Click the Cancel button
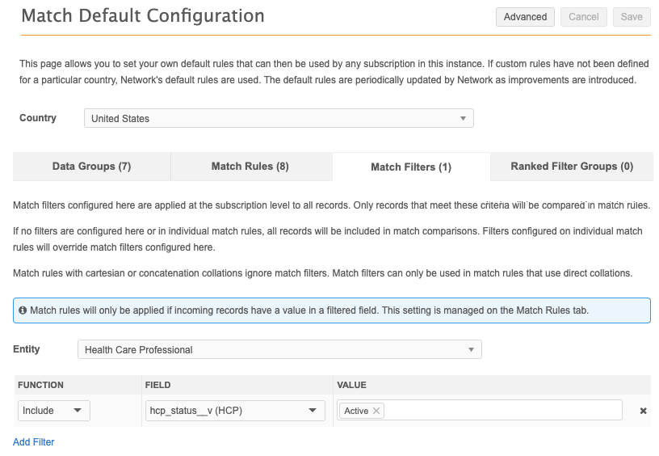This screenshot has height=456, width=659. (584, 17)
